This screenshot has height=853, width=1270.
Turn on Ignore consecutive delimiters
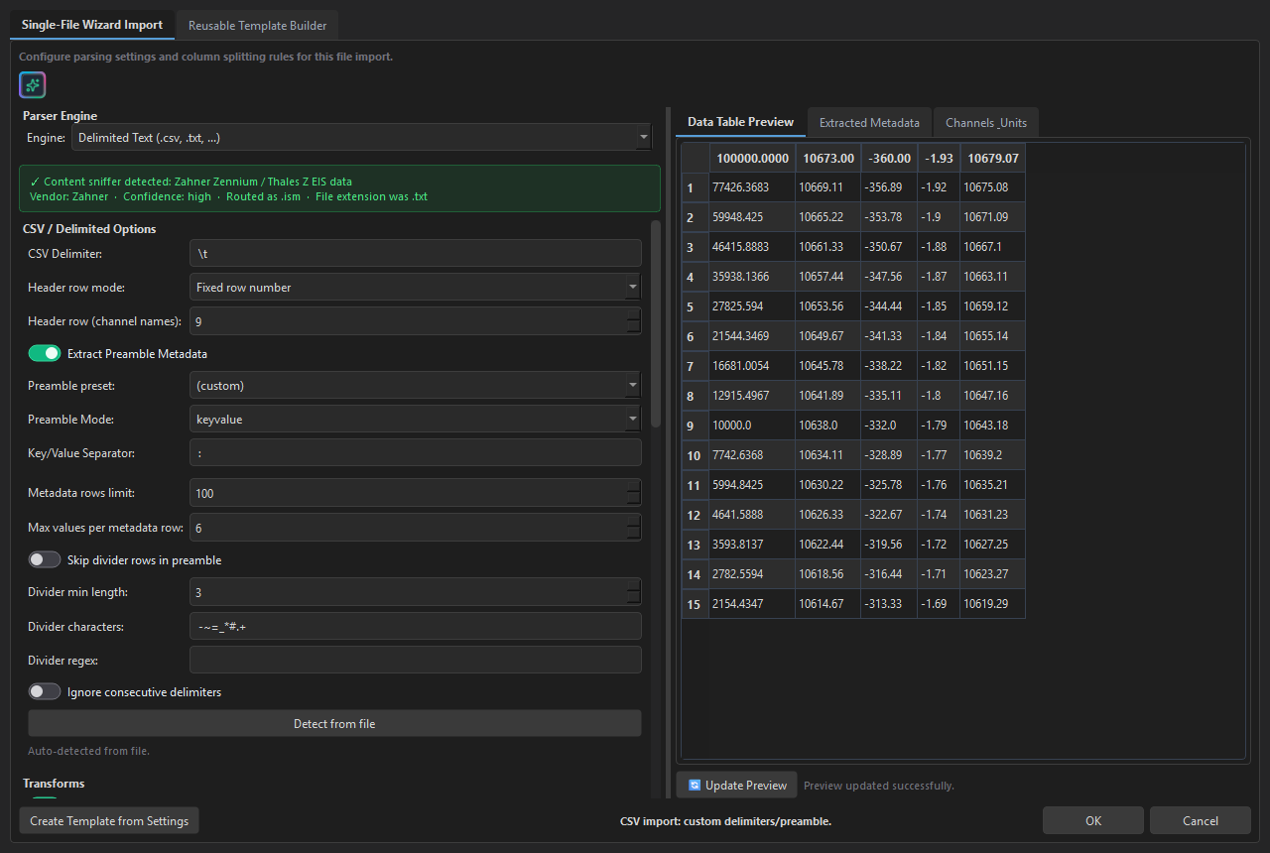[45, 691]
